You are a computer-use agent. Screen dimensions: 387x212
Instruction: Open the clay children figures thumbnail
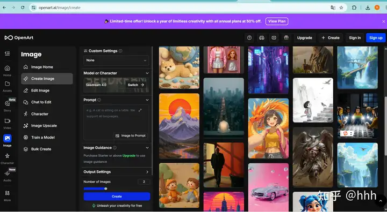pos(179,185)
